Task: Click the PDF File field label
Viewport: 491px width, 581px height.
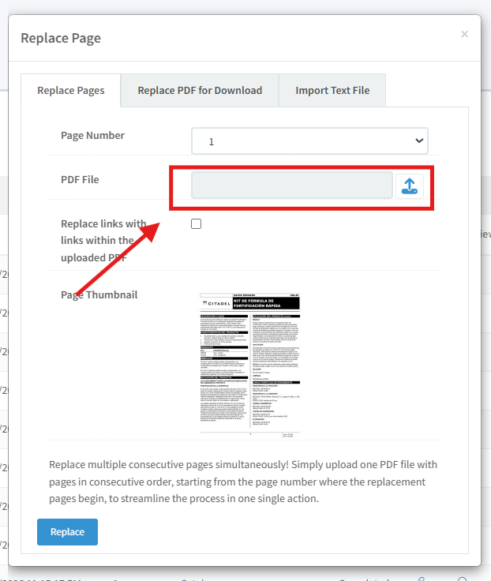Action: [x=80, y=179]
